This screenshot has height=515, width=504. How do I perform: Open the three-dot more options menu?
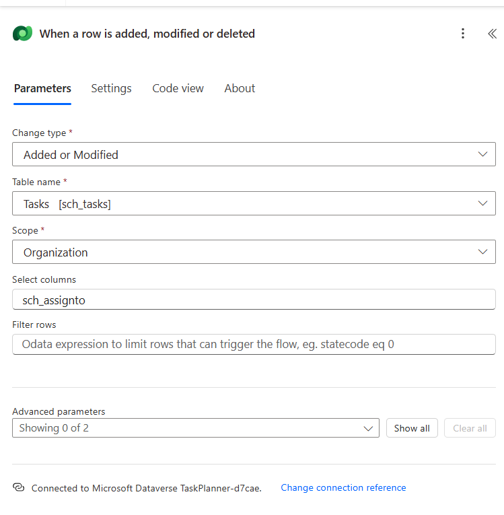462,34
